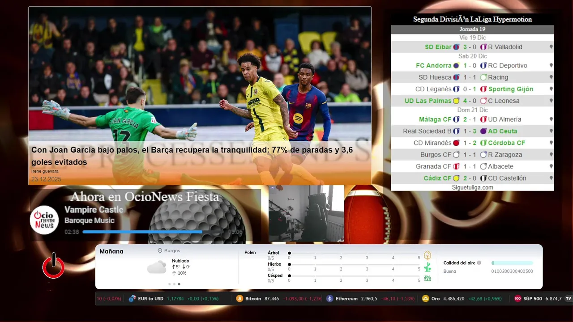Click the 'Sab 20 Dic' date row

tap(472, 56)
